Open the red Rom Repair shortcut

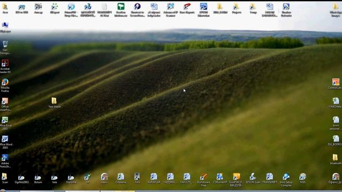(187, 9)
